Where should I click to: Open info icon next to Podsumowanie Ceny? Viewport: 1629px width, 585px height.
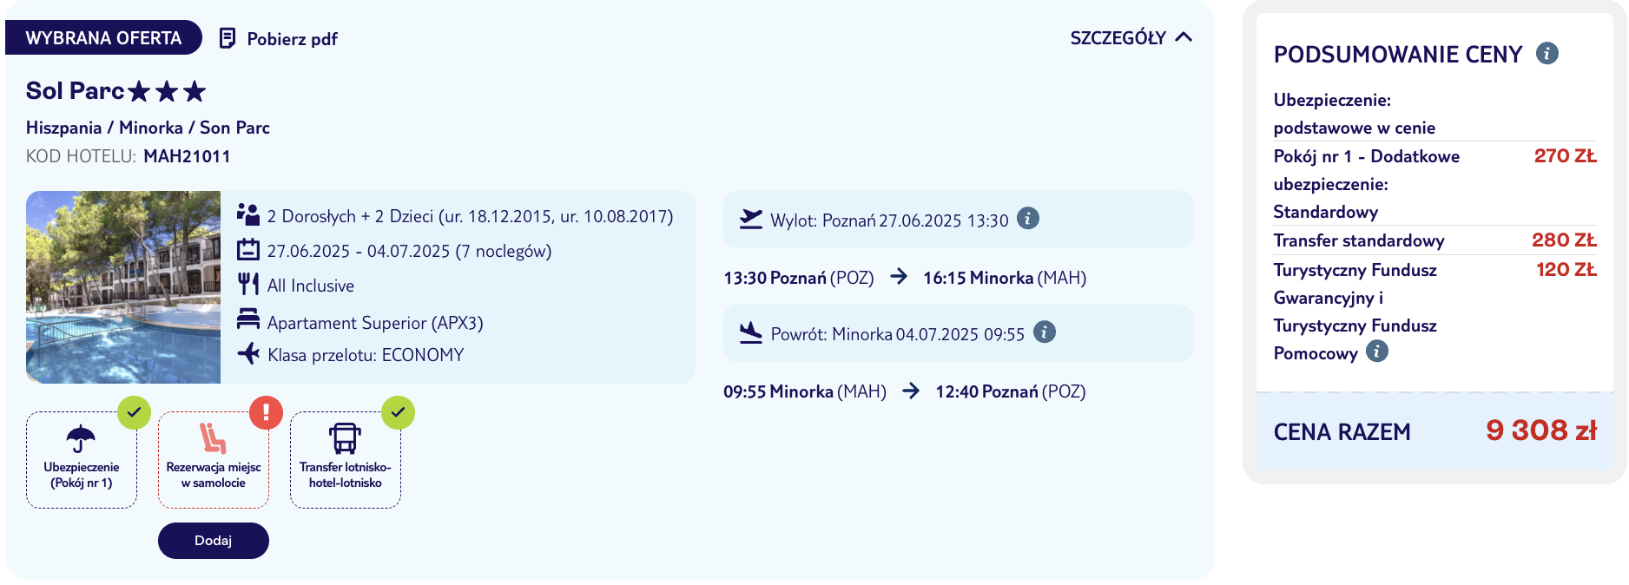pos(1547,53)
